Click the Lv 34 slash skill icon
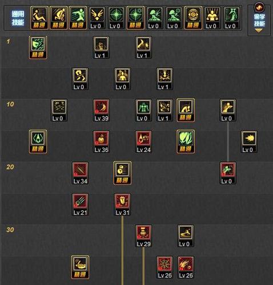273x285 pixels. tap(80, 173)
